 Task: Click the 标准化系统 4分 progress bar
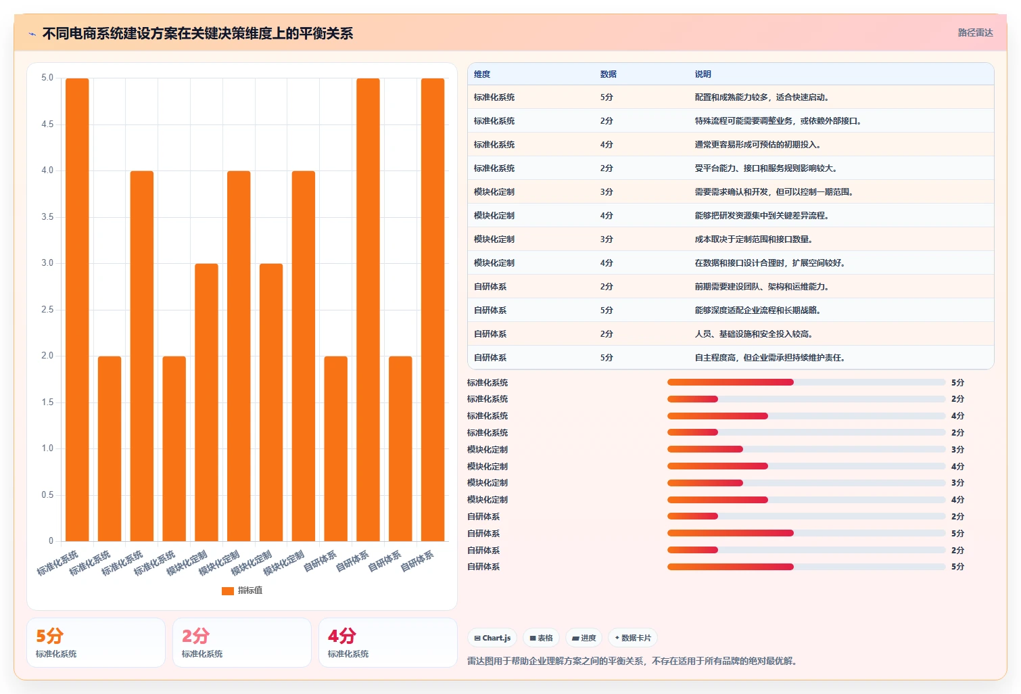tap(806, 416)
